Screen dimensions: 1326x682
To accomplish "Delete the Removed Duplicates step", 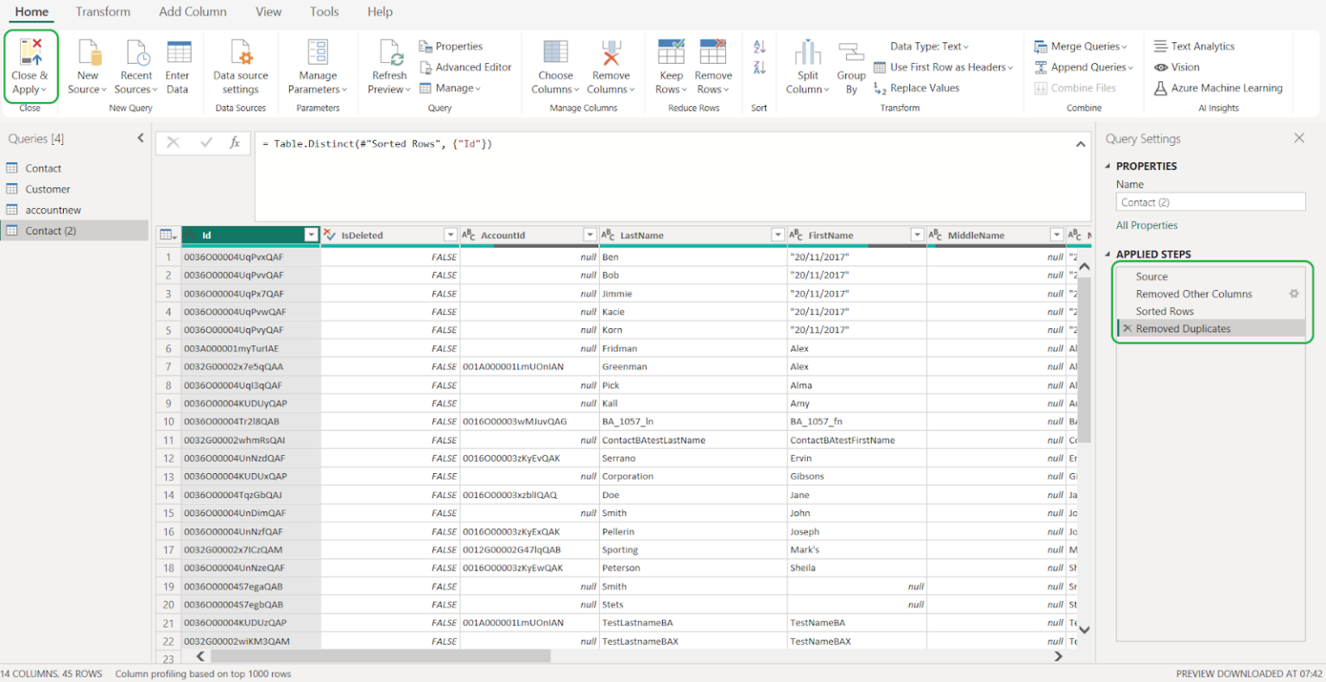I will coord(1127,328).
